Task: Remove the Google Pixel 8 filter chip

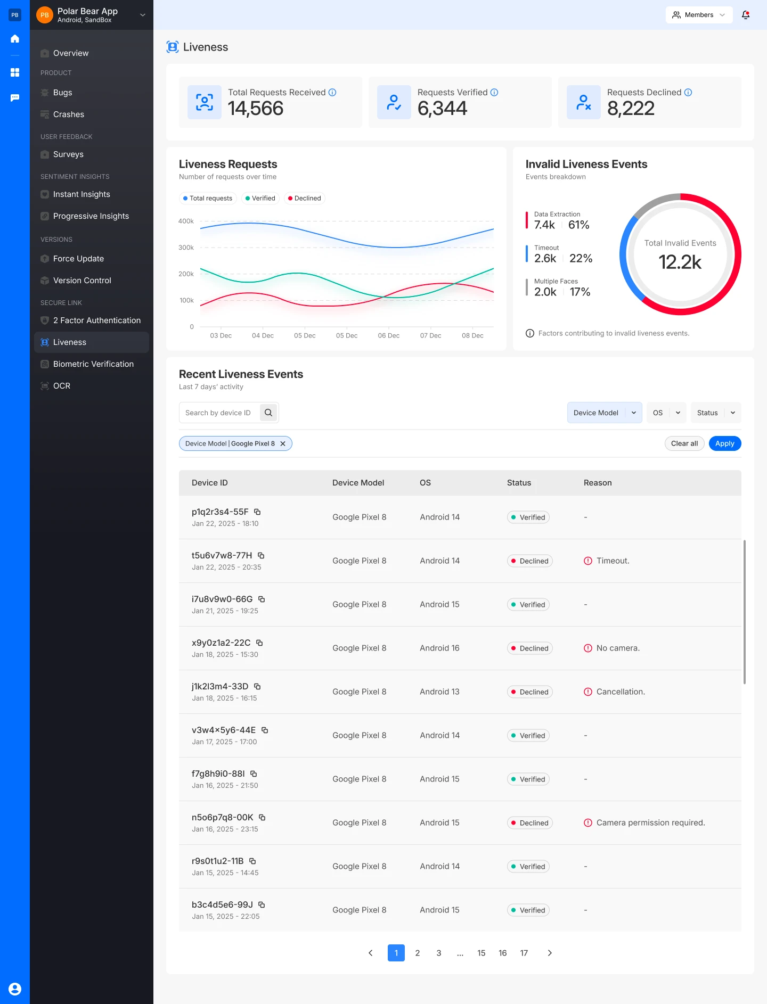Action: (283, 443)
